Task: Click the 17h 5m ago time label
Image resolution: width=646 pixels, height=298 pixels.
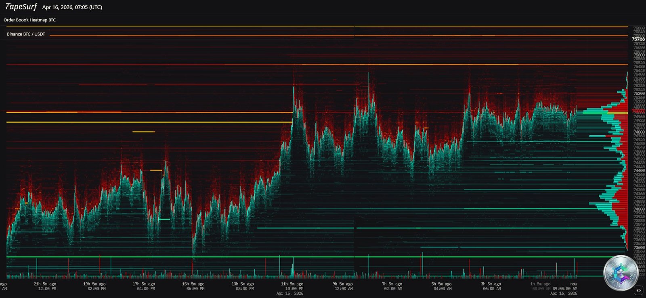Action: click(144, 284)
